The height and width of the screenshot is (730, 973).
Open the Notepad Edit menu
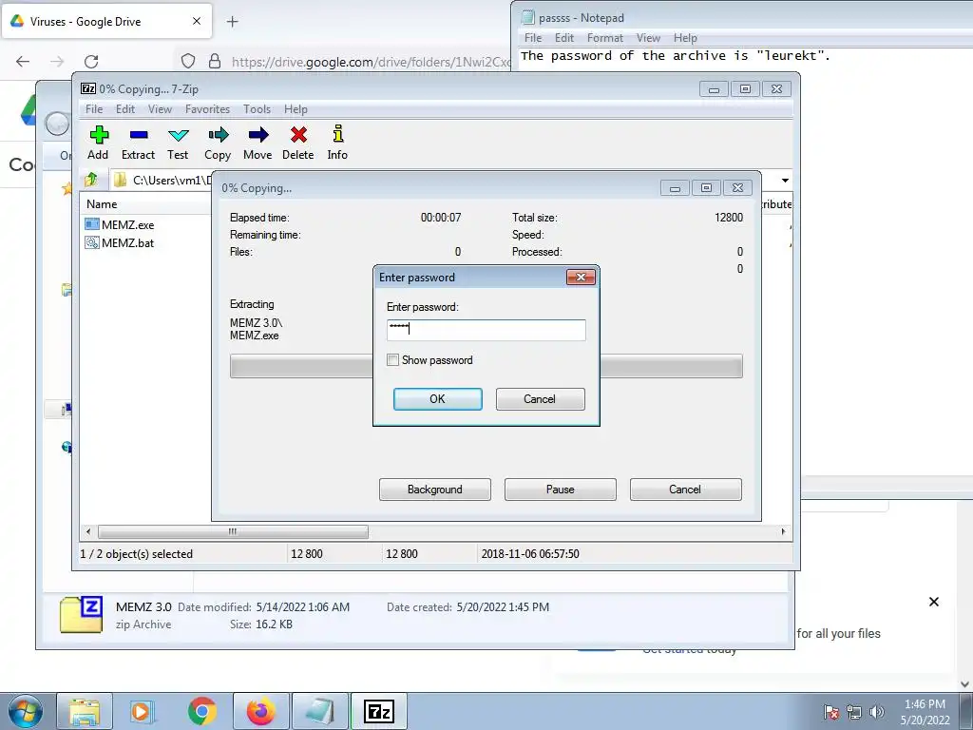click(564, 38)
